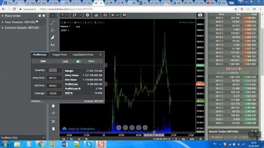Open the compare symbol scales icon

[105, 15]
